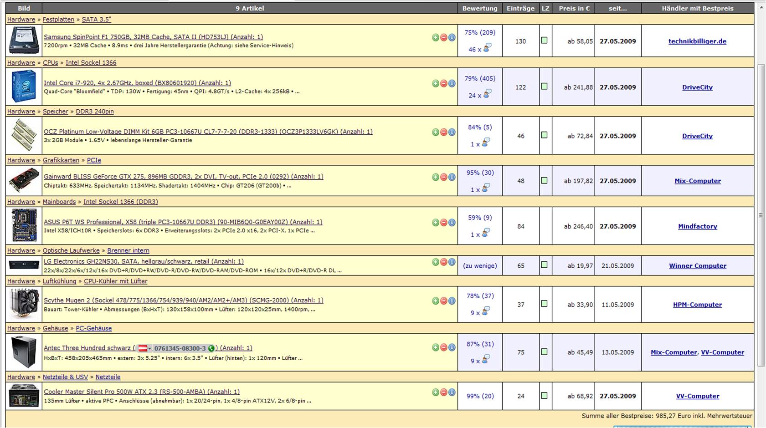Image resolution: width=766 pixels, height=428 pixels.
Task: Click red minus icon on Intel Core i7-920 row
Action: point(444,83)
